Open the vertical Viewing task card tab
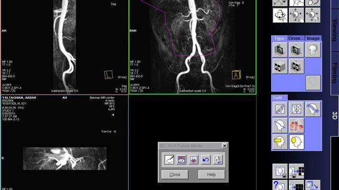The image size is (339, 190). coord(335,30)
